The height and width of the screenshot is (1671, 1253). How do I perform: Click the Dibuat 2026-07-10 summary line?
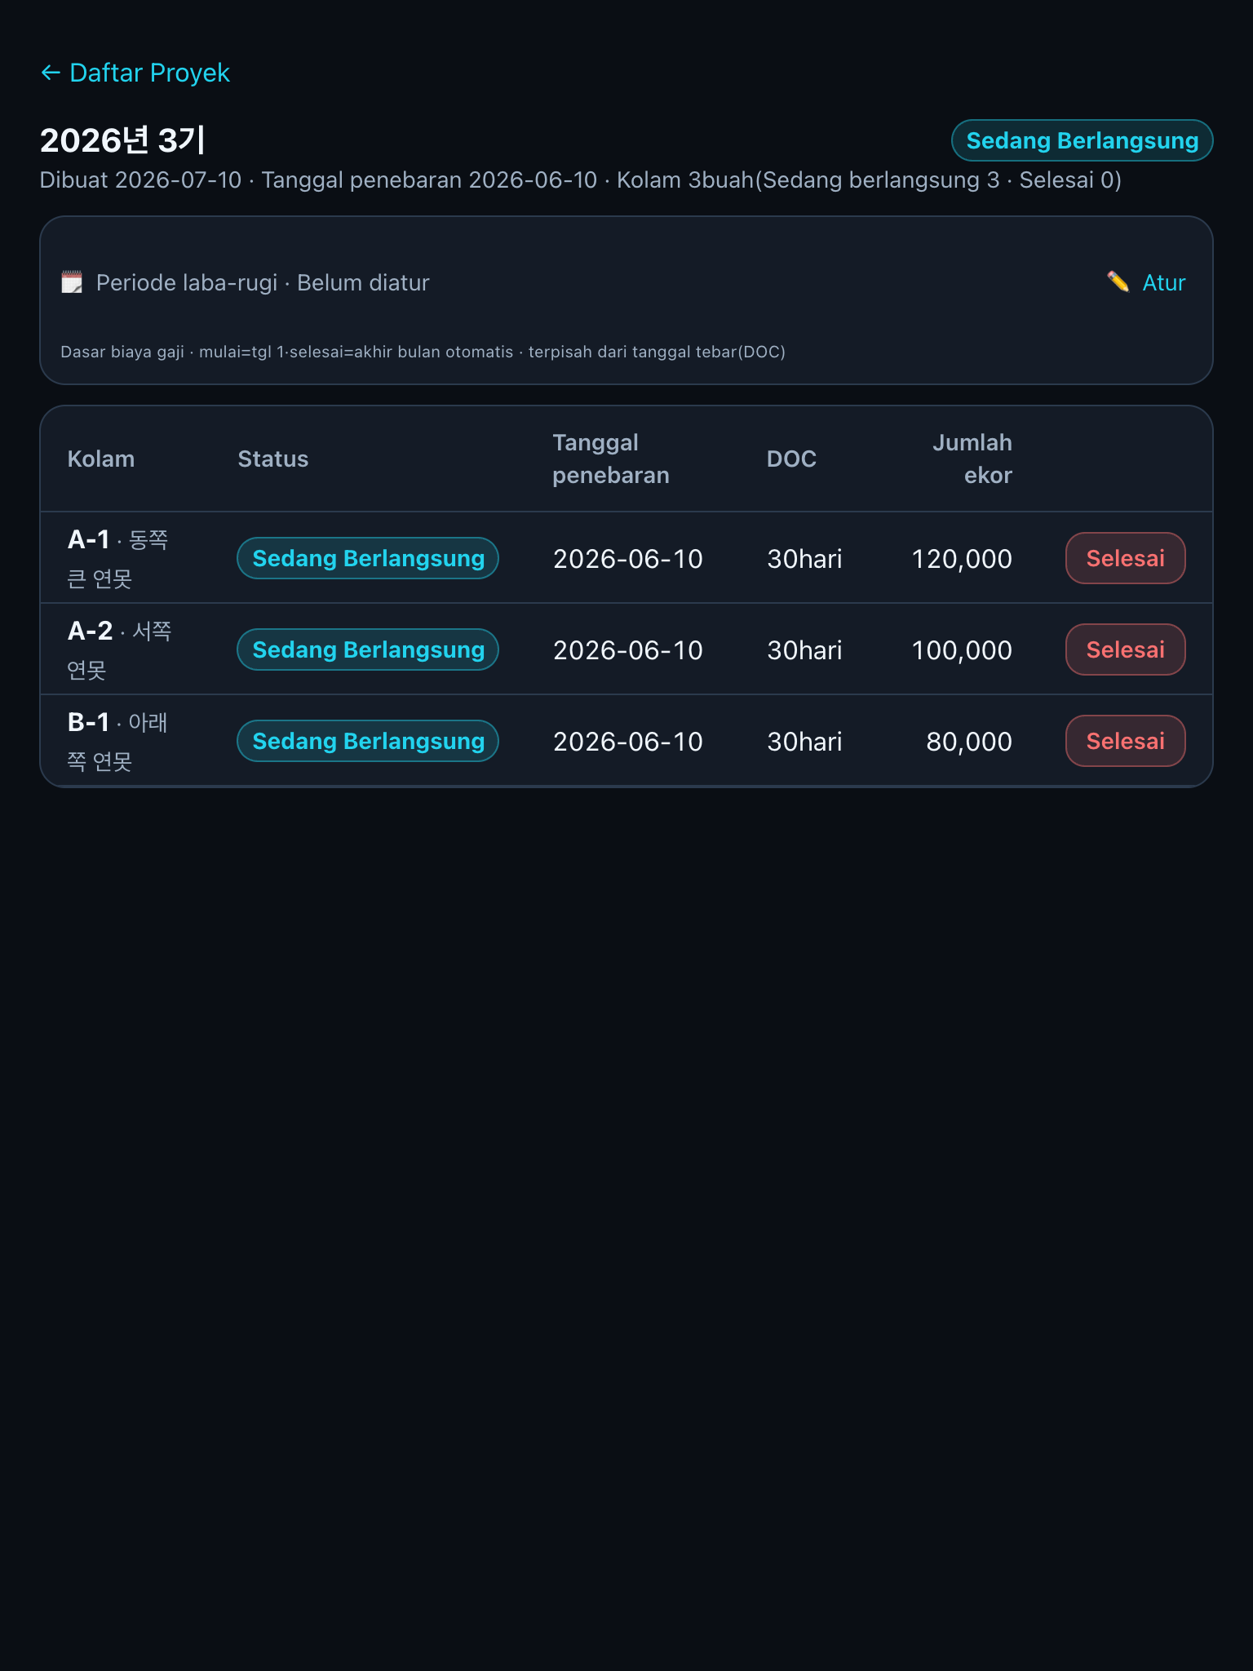580,180
